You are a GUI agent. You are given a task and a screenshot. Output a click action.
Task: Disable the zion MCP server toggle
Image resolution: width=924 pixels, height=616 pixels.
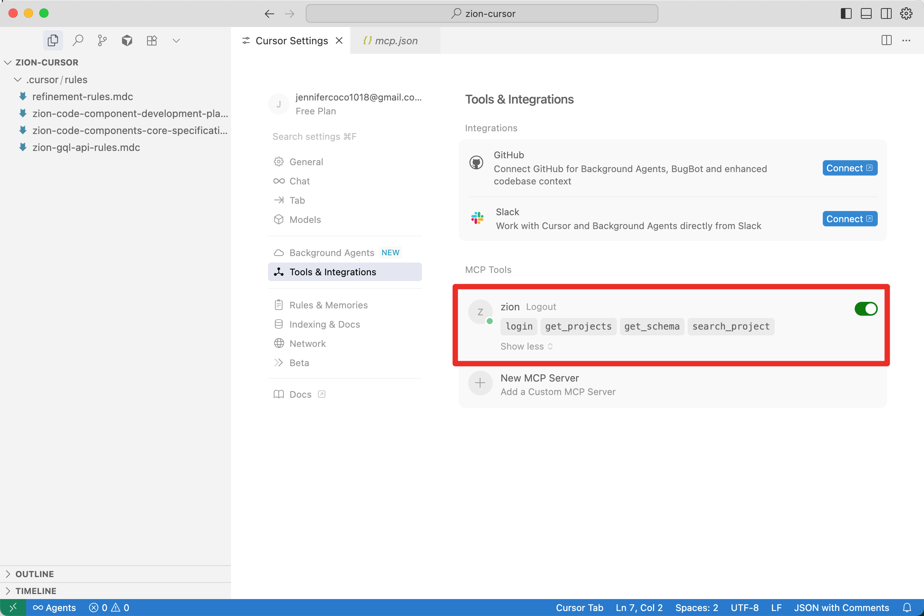[x=866, y=309]
